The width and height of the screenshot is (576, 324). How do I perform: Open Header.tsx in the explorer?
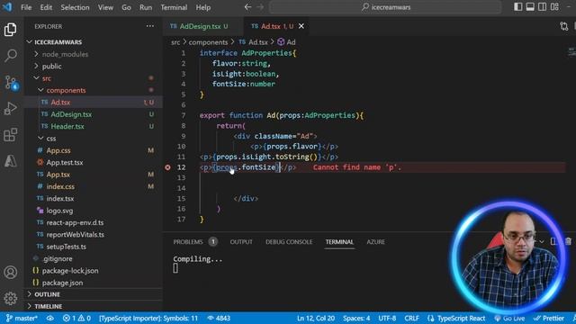tap(67, 126)
